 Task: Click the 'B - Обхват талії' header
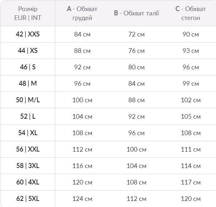(x=136, y=13)
